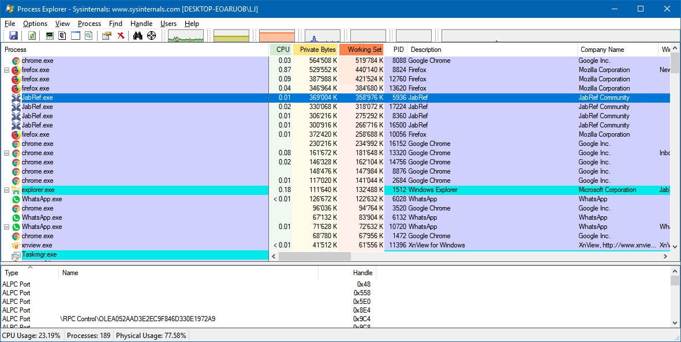
Task: Toggle the process tree view icon
Action: click(x=62, y=36)
